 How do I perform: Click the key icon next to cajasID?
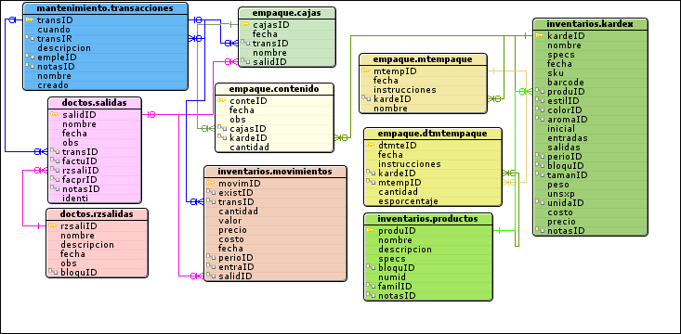click(x=245, y=25)
